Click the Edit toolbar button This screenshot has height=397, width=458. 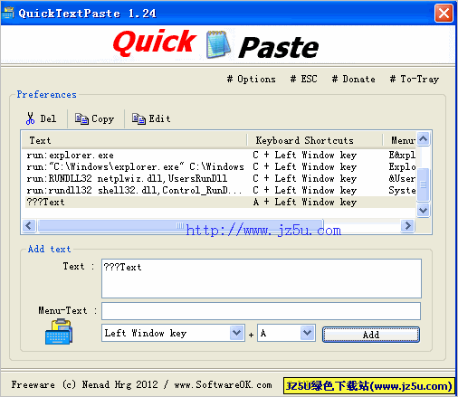click(151, 118)
